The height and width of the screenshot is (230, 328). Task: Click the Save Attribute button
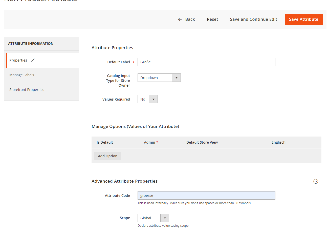304,19
